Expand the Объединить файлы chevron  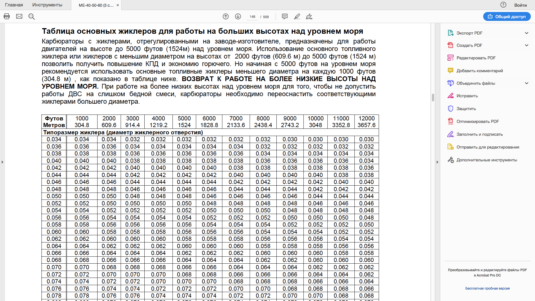click(x=526, y=83)
